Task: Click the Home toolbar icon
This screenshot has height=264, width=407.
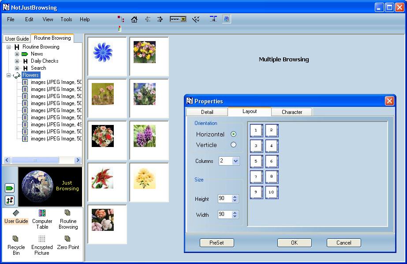Action: [x=134, y=19]
